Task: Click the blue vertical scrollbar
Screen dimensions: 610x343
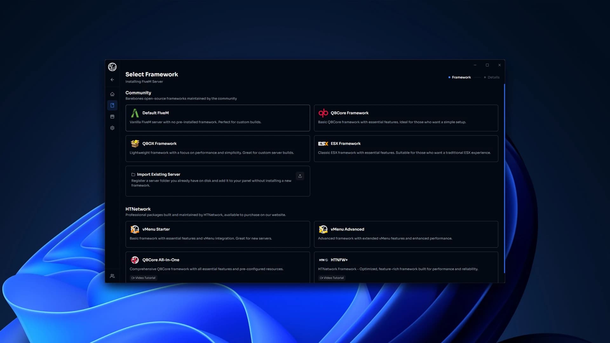Action: click(x=504, y=178)
